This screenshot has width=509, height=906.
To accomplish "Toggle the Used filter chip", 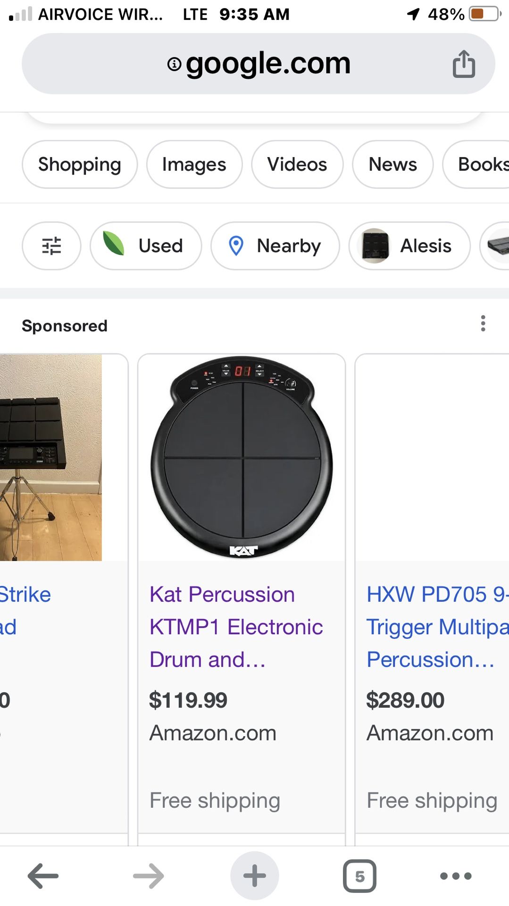I will point(146,246).
